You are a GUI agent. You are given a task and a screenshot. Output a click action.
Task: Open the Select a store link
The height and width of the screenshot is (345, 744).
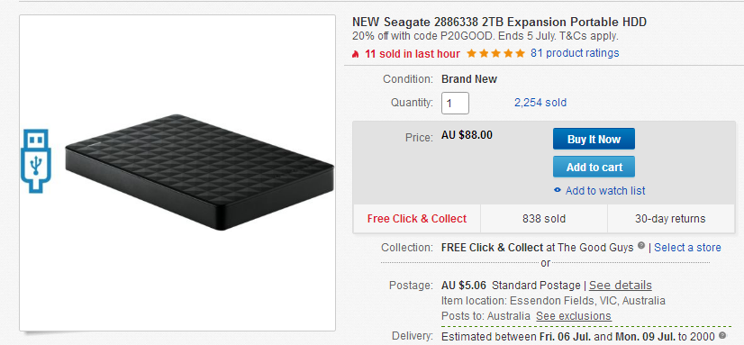(687, 247)
